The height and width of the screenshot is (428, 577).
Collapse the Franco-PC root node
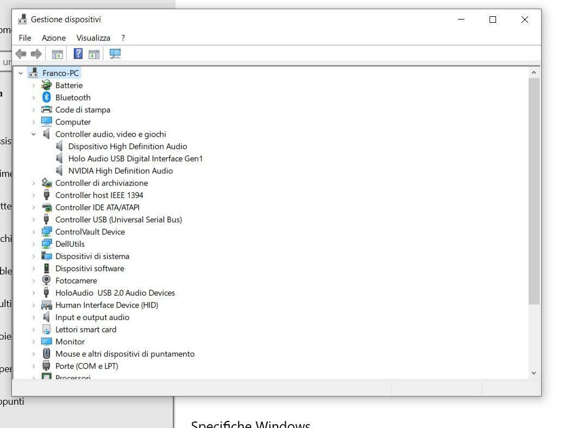pyautogui.click(x=21, y=73)
